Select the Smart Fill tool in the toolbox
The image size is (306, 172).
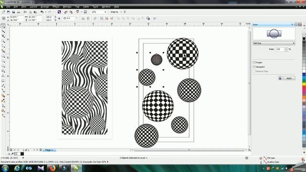click(x=3, y=51)
